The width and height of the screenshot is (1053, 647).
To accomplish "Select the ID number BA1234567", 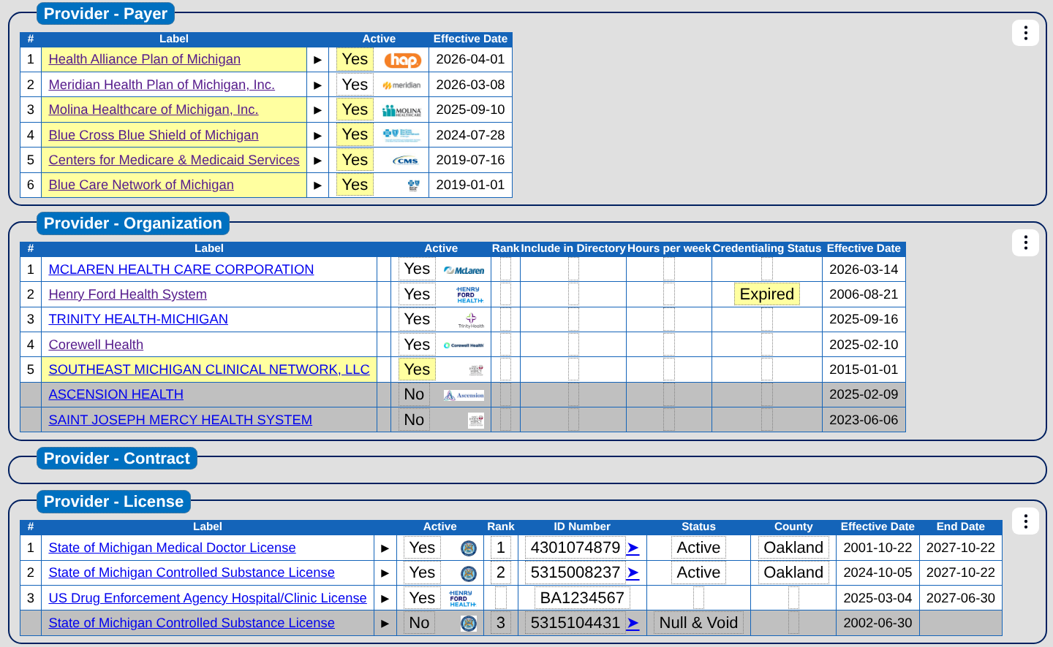I will (582, 598).
